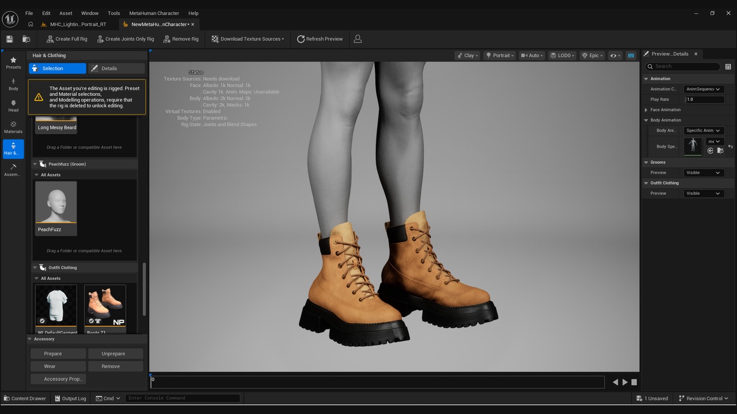Image resolution: width=737 pixels, height=414 pixels.
Task: Open the Materials sidebar section
Action: tap(13, 127)
